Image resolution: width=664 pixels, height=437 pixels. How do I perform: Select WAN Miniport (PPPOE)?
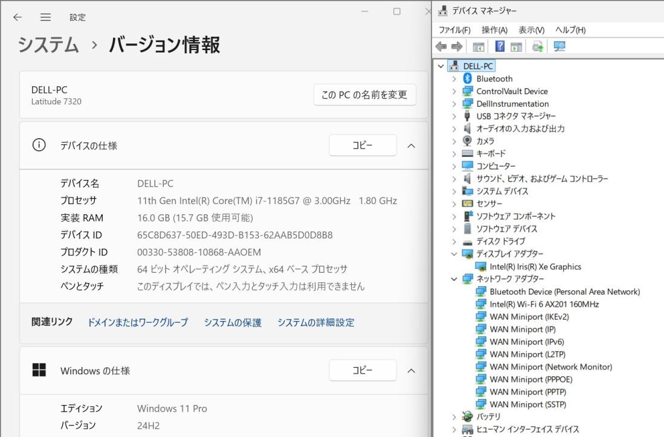click(531, 380)
